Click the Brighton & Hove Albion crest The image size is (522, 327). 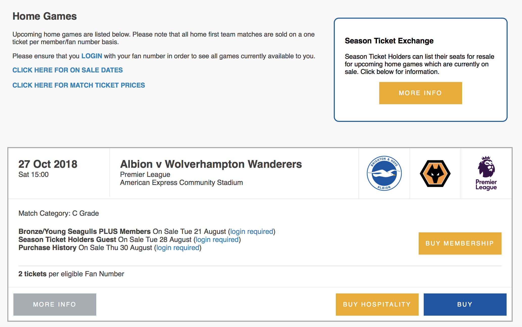point(384,173)
